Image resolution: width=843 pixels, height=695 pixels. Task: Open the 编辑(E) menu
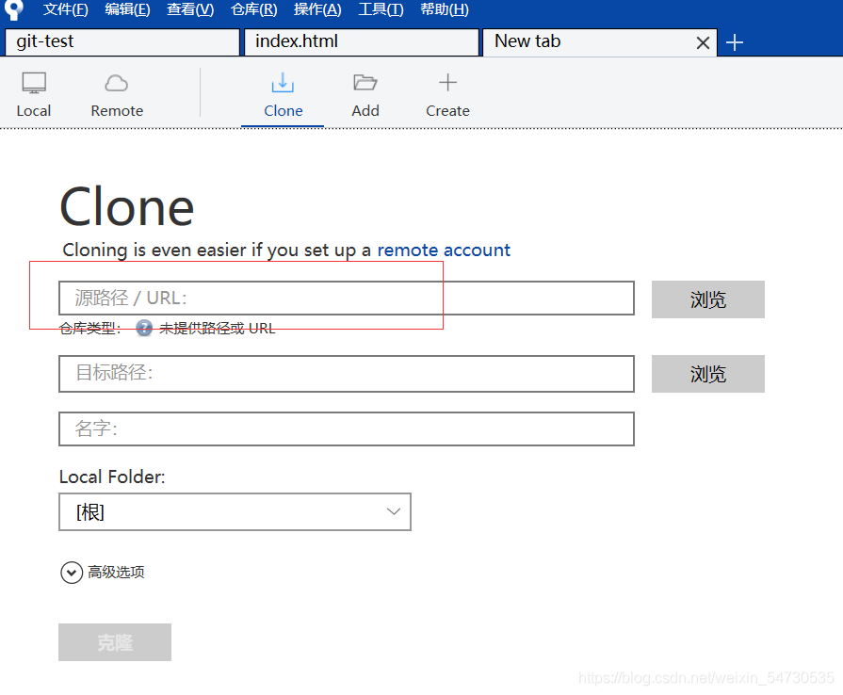click(127, 9)
